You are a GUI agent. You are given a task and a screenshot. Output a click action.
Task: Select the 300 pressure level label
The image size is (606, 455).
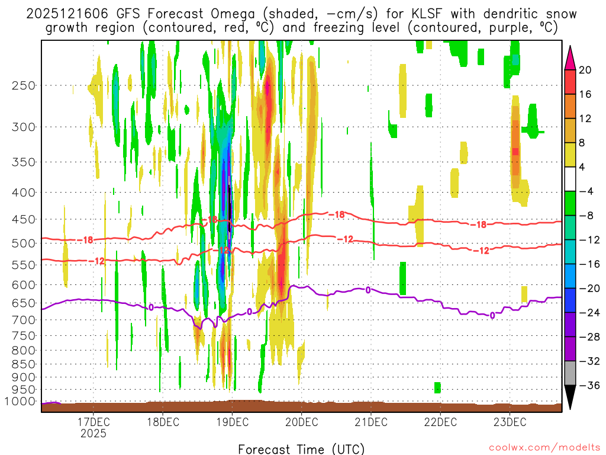tap(24, 127)
